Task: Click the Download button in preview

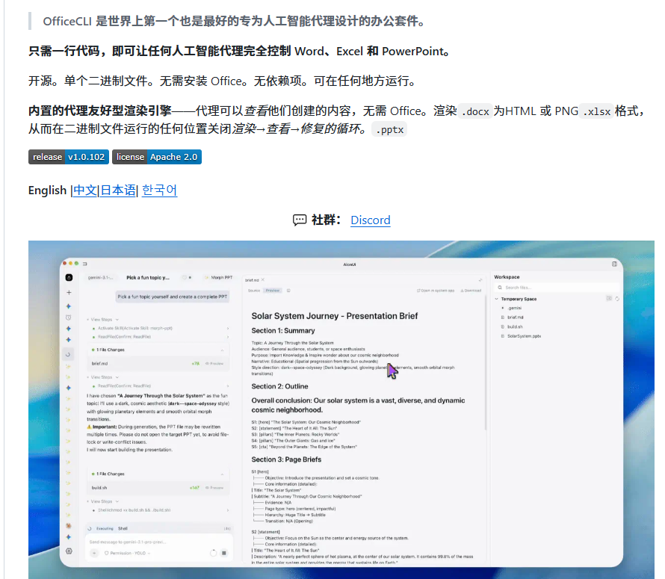Action: 471,291
